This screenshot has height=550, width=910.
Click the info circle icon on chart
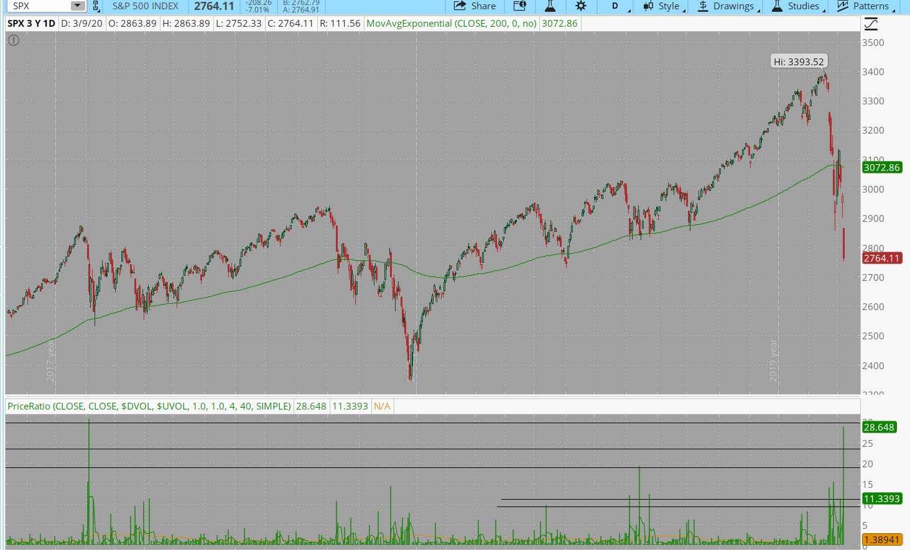tap(14, 40)
